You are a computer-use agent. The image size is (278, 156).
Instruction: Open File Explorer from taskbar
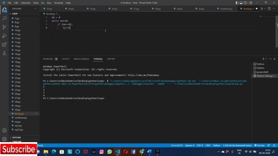click(46, 152)
